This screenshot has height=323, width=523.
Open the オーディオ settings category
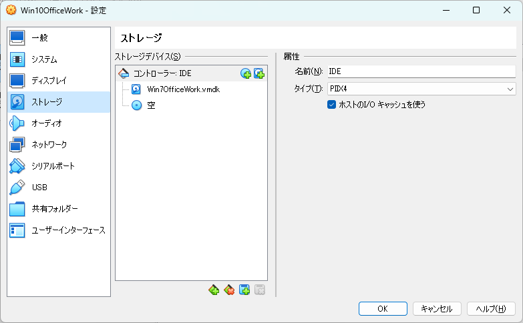pos(59,123)
